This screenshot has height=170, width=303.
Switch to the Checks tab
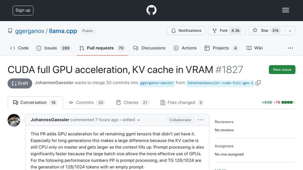point(133,103)
